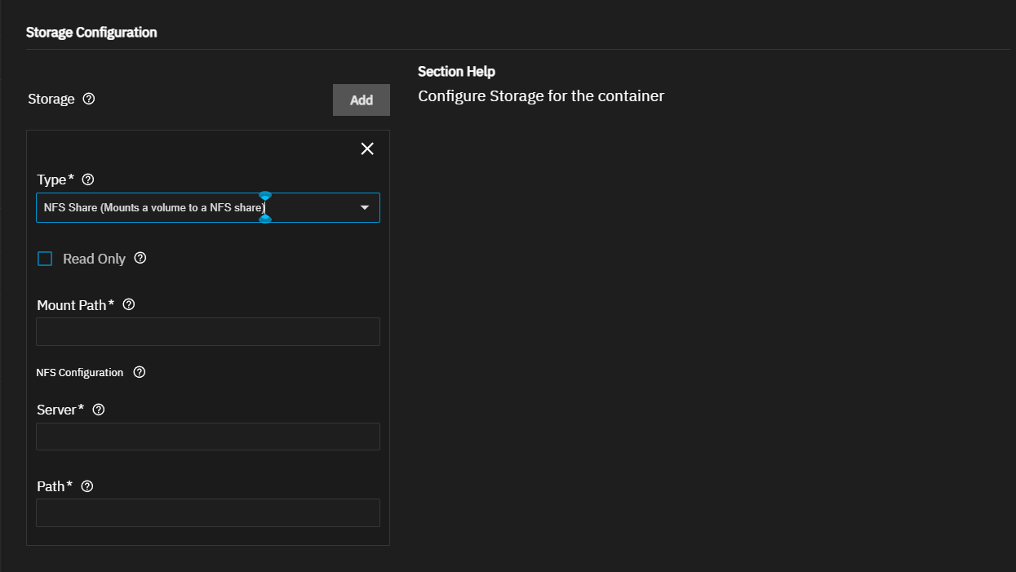Open help tooltip next to Storage label
This screenshot has width=1016, height=572.
90,99
